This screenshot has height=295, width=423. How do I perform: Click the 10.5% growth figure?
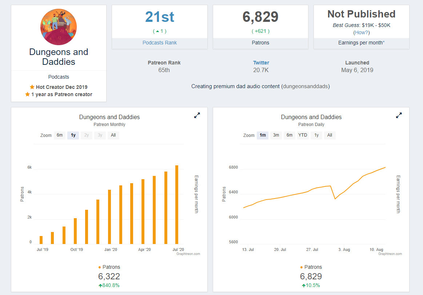point(313,285)
